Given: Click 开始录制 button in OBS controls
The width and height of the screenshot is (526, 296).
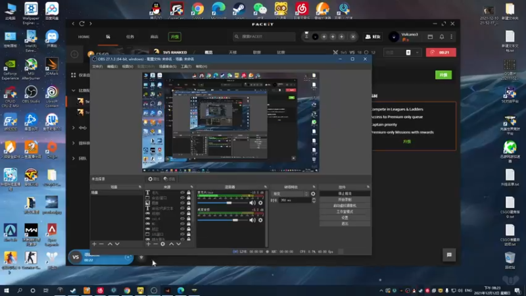Looking at the screenshot, I should tap(345, 200).
